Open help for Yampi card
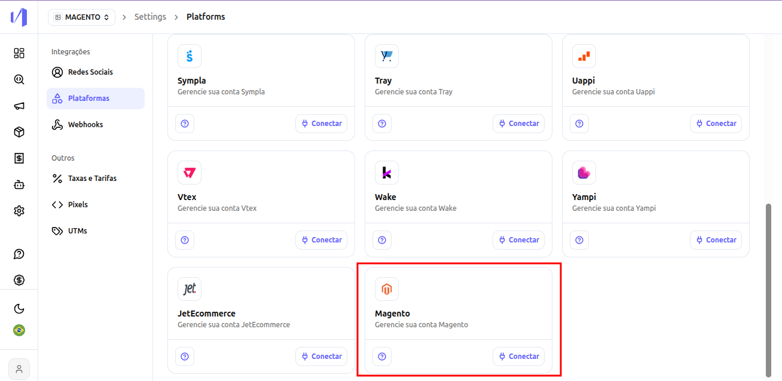 (x=579, y=240)
